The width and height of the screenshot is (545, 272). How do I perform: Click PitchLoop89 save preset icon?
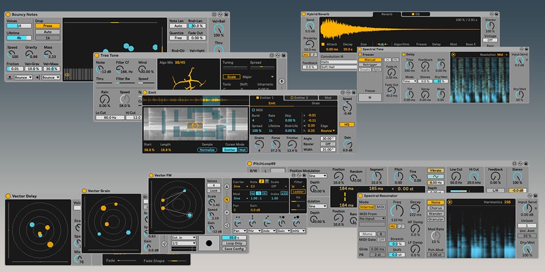coord(526,163)
